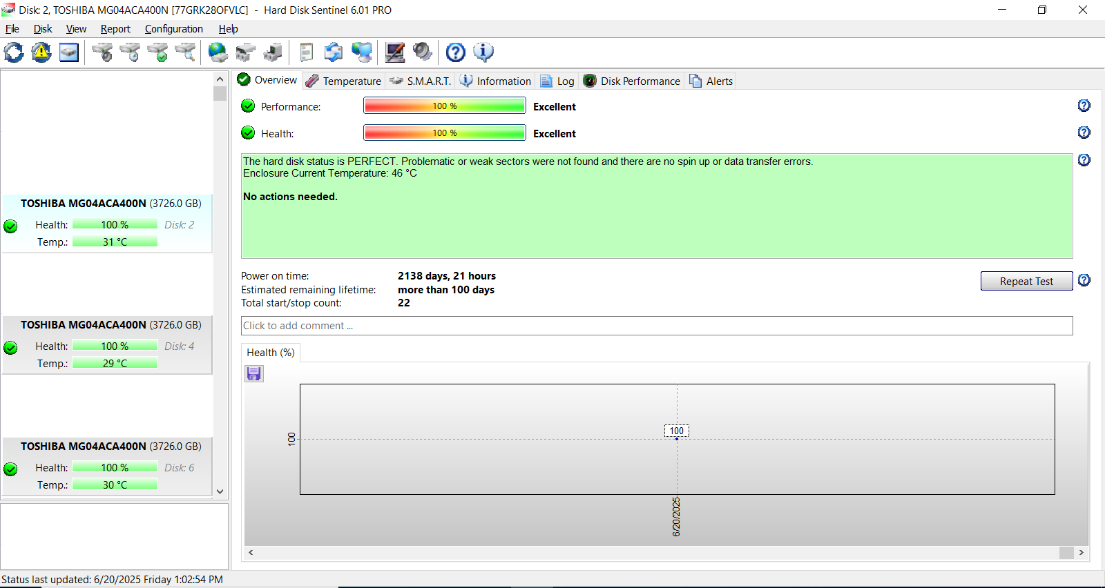This screenshot has height=588, width=1105.
Task: Click help icon beside status text box
Action: point(1084,160)
